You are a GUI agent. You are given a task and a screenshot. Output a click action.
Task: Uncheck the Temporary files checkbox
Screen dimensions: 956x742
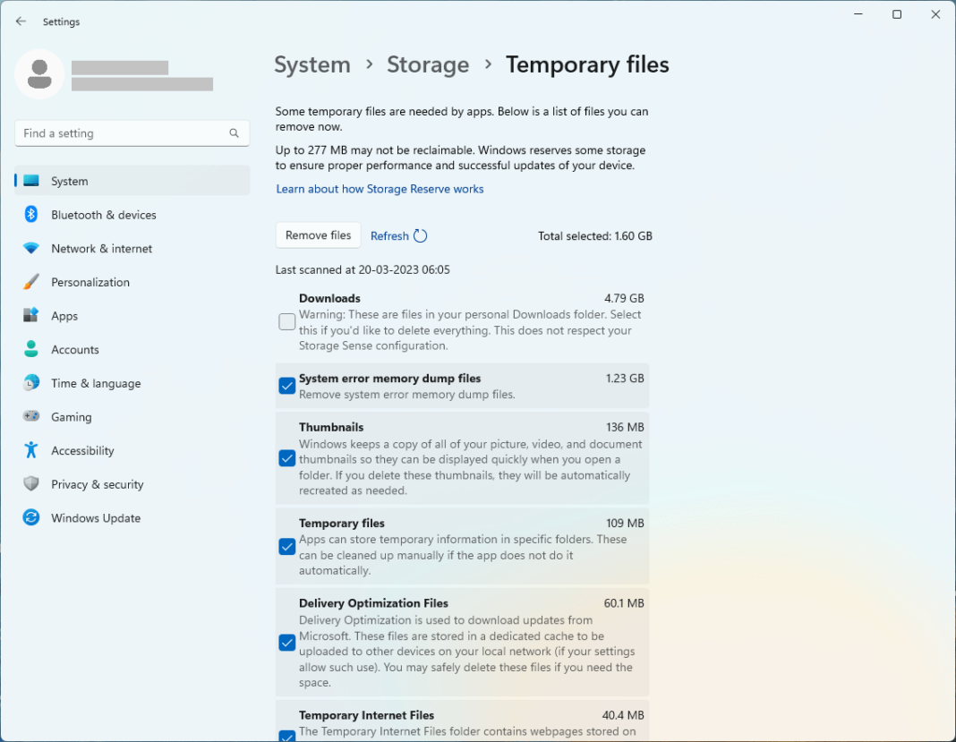286,546
